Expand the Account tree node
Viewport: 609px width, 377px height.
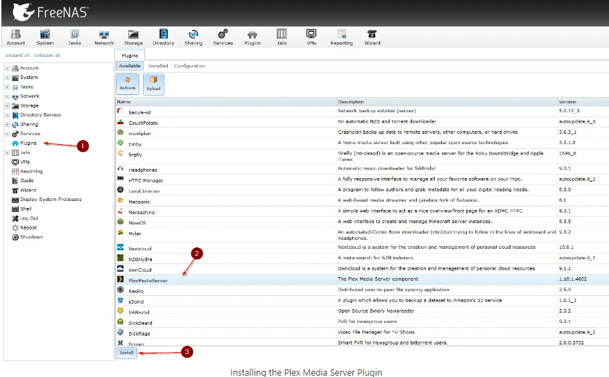7,68
